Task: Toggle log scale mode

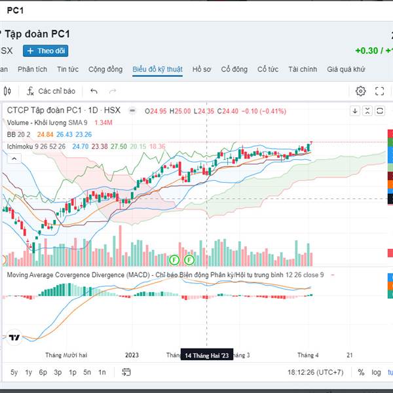Action: pyautogui.click(x=376, y=372)
